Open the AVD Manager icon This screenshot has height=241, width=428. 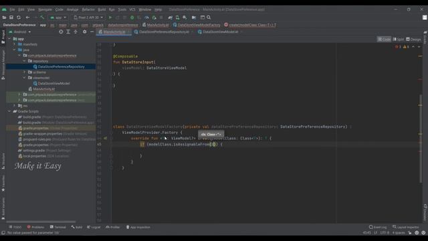177,17
